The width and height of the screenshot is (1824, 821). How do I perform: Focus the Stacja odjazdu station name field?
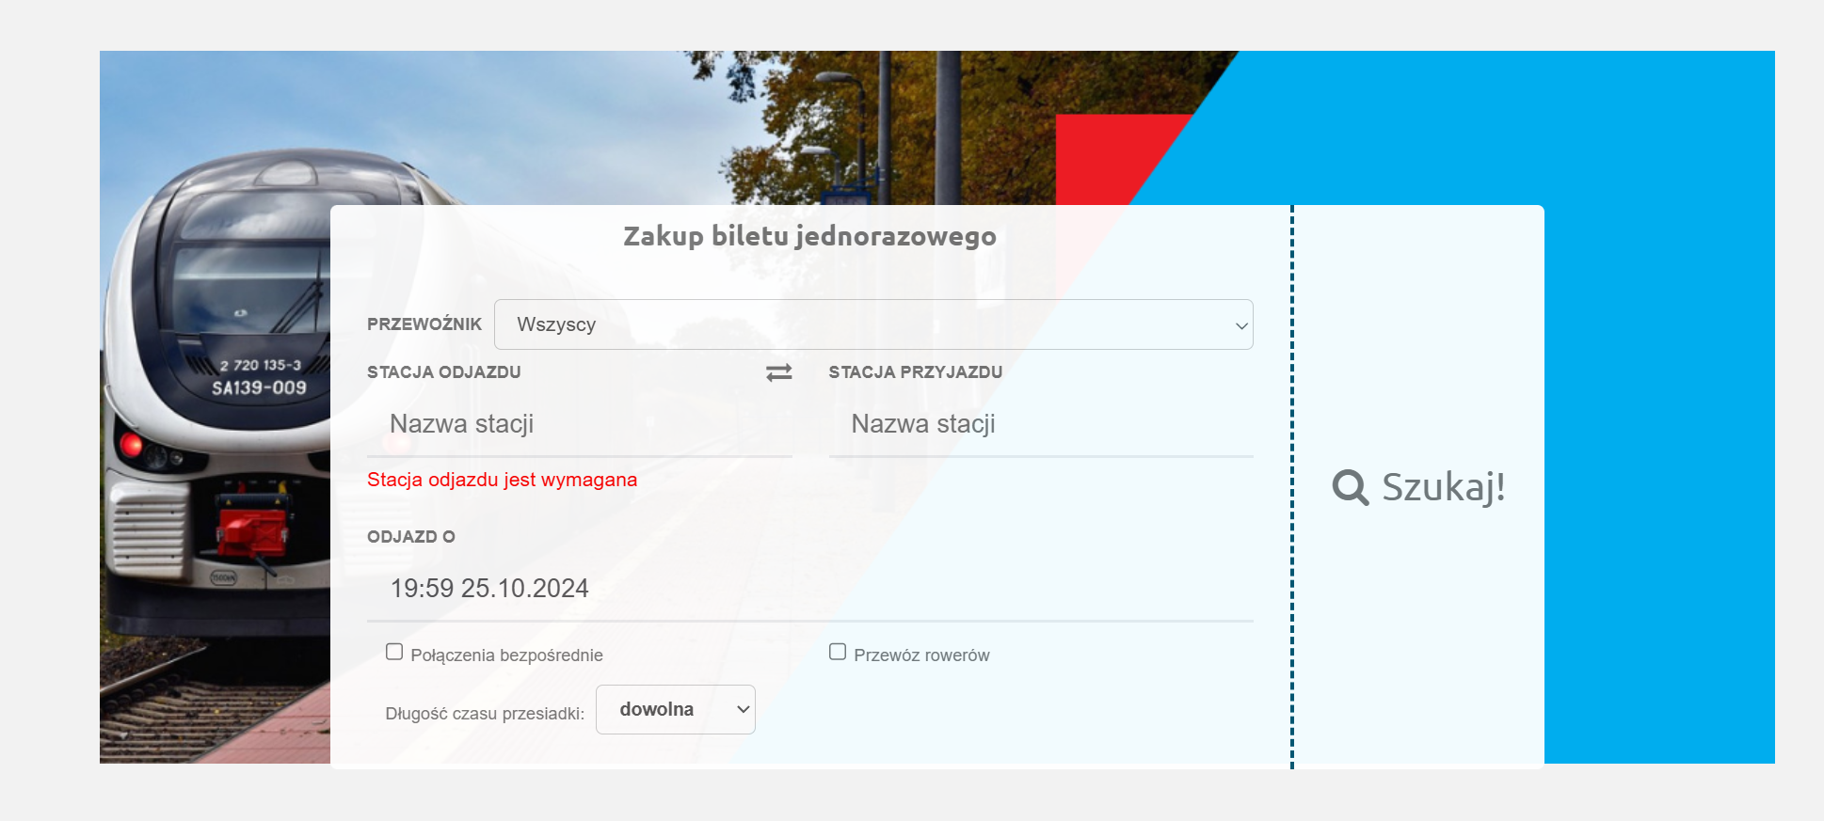[x=579, y=424]
